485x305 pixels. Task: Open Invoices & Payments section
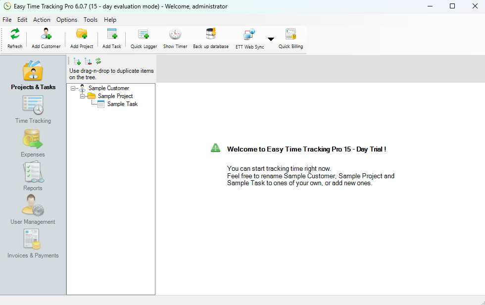33,244
